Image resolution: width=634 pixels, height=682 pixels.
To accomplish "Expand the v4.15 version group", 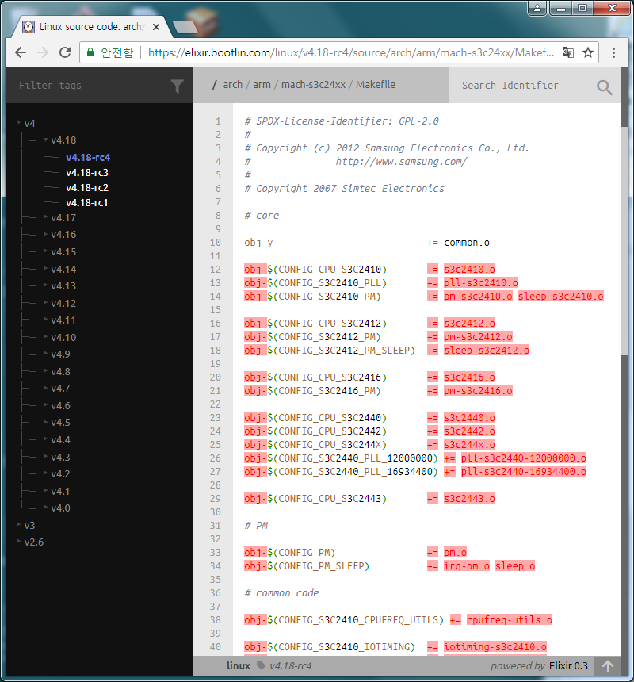I will coord(45,251).
